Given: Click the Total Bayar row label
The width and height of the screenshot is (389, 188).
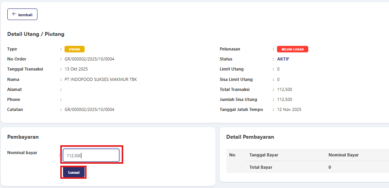Looking at the screenshot, I should (261, 167).
